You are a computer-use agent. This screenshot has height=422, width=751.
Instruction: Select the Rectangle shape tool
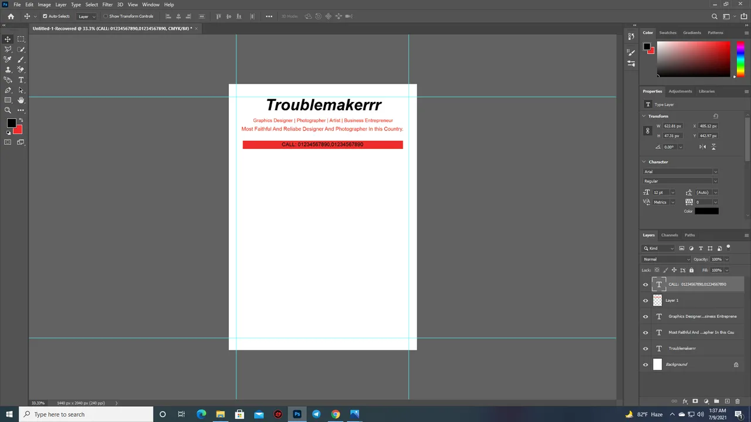point(8,100)
